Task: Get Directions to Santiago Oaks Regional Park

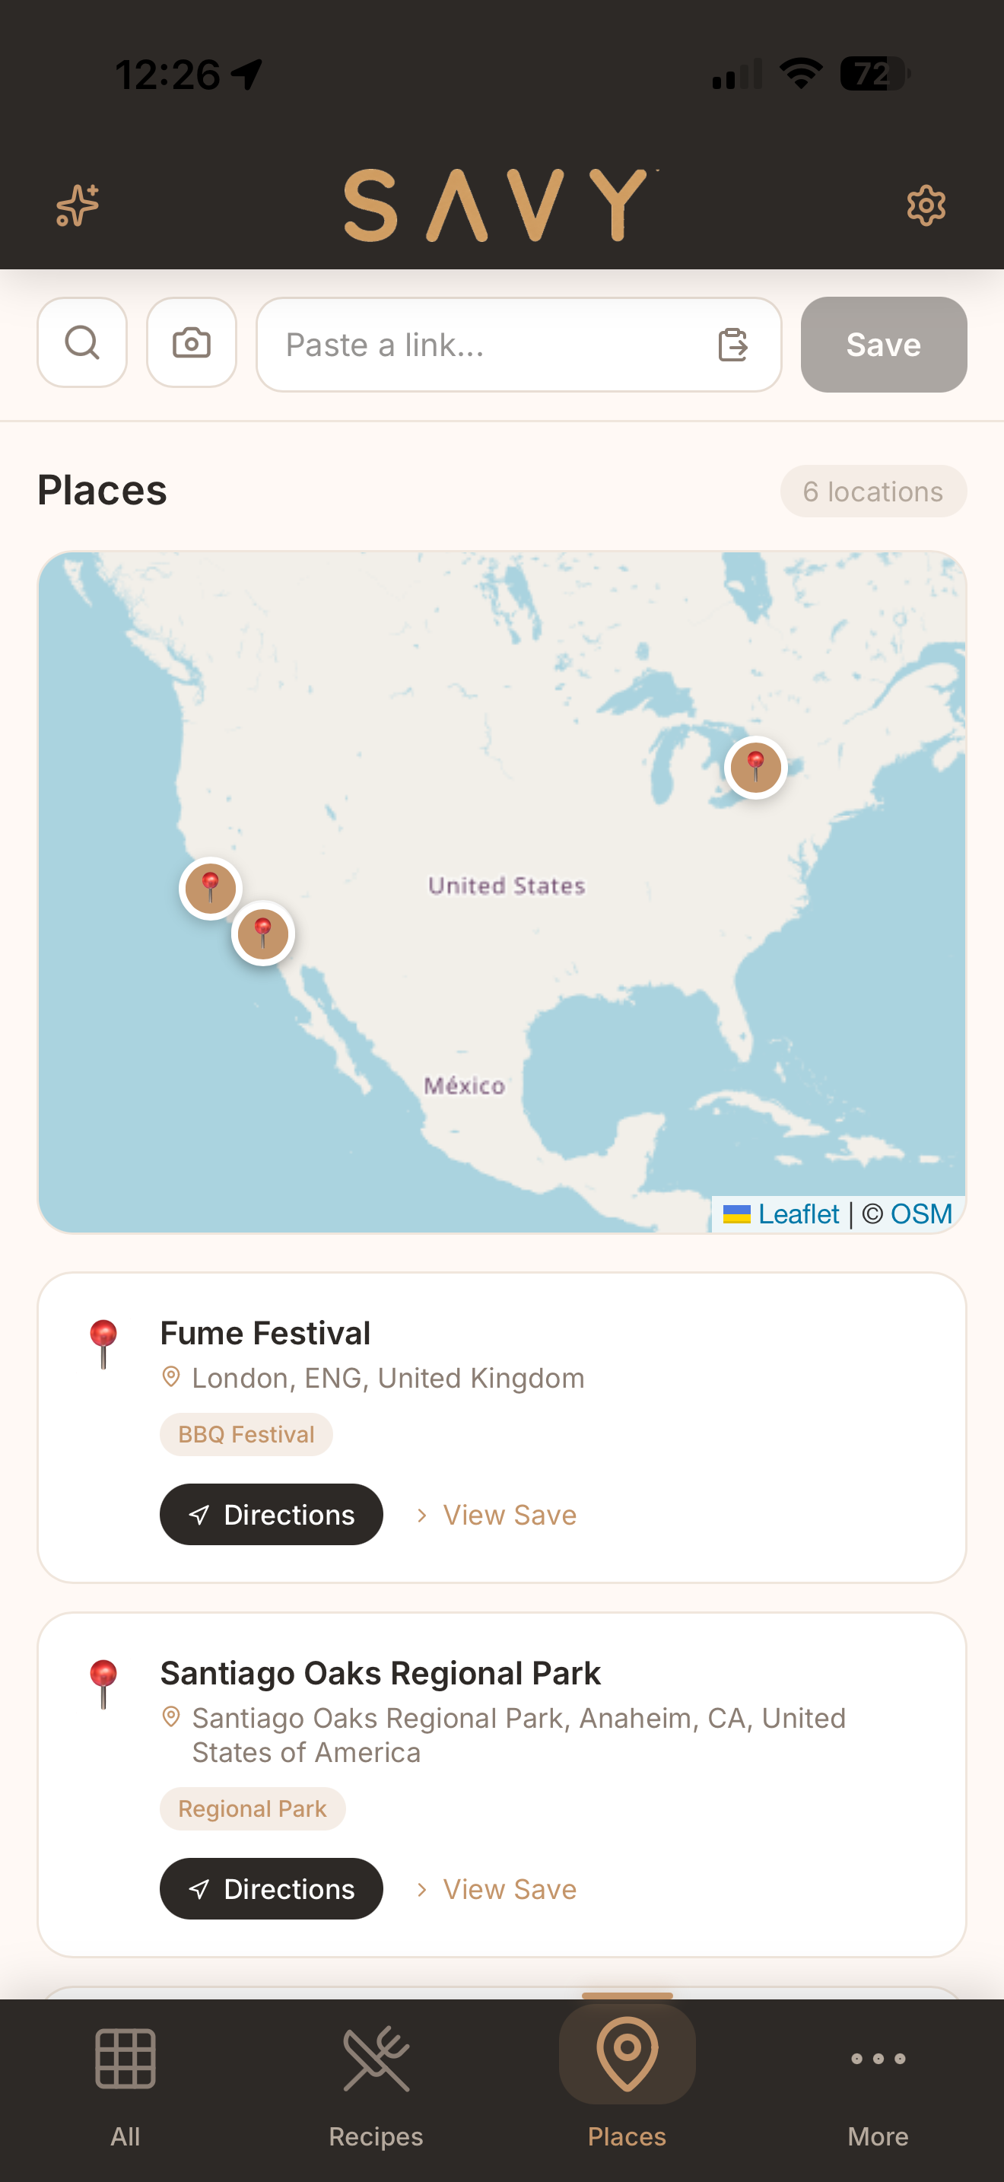Action: (x=271, y=1889)
